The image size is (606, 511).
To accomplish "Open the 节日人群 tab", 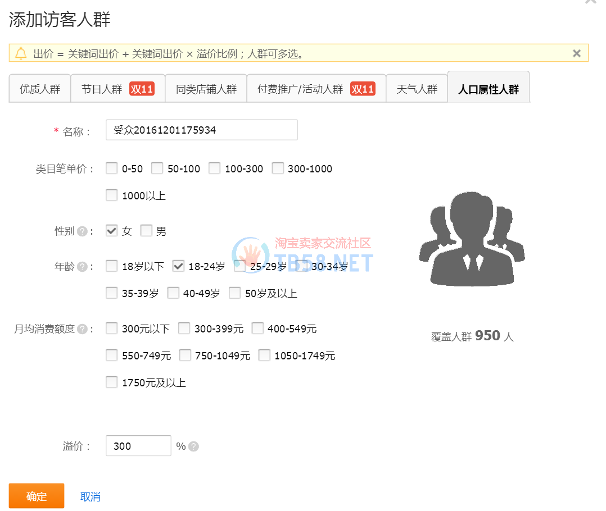I will [117, 89].
